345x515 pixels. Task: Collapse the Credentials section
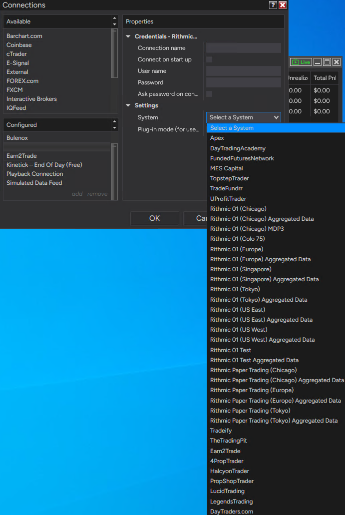[128, 36]
